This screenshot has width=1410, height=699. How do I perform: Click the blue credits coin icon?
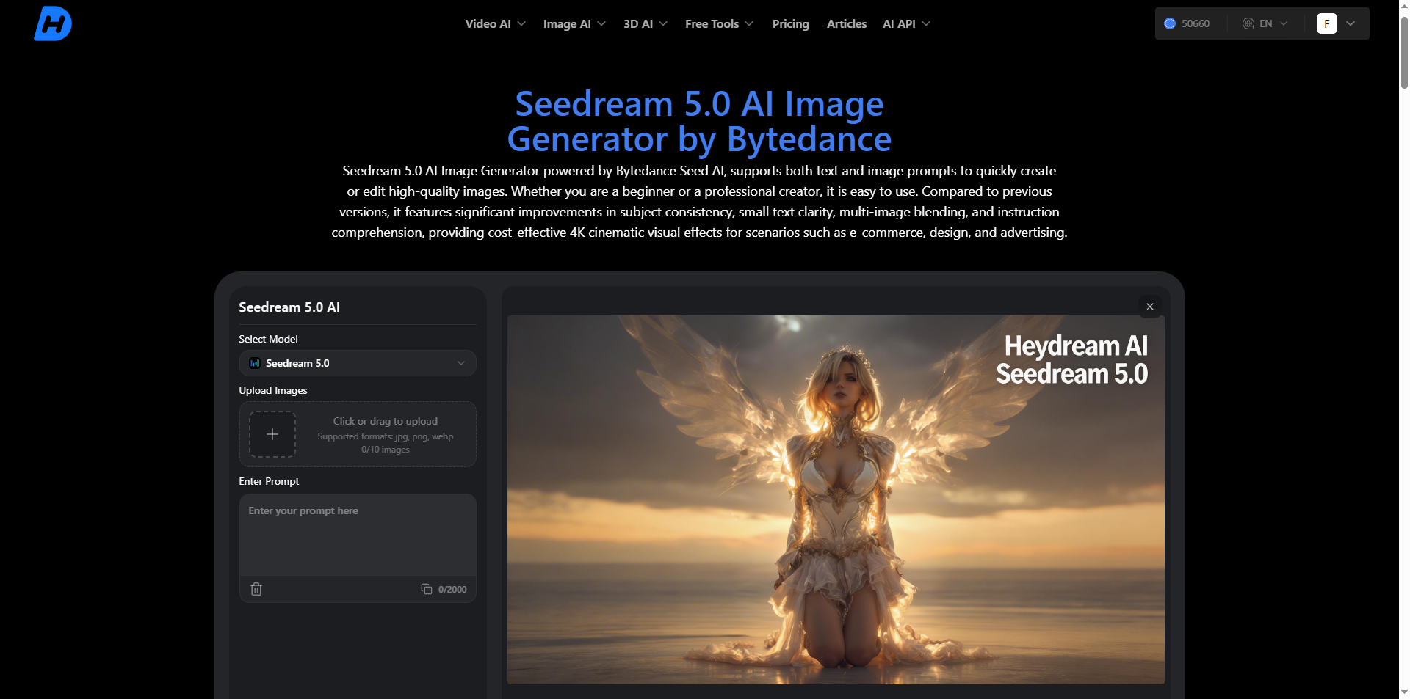coord(1170,23)
